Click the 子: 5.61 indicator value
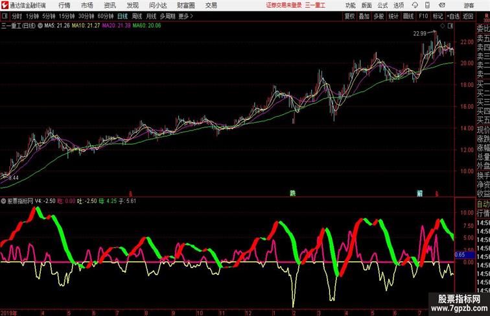 (x=128, y=201)
